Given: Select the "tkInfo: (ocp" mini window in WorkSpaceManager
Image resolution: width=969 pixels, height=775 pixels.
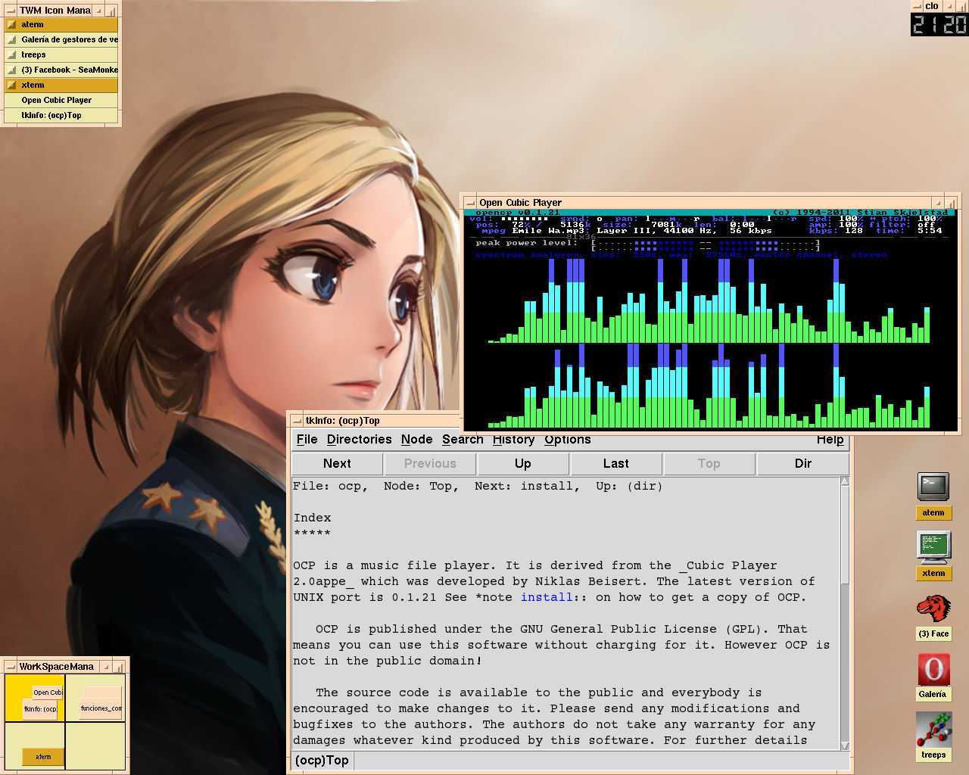Looking at the screenshot, I should pyautogui.click(x=40, y=709).
